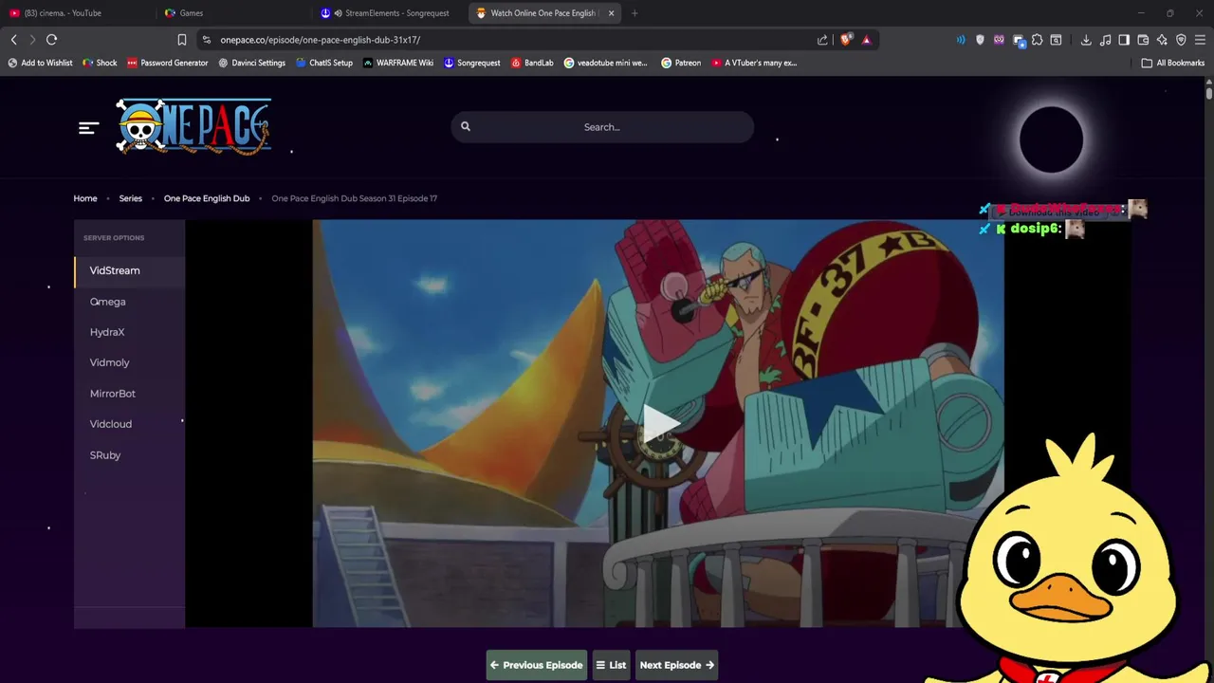The height and width of the screenshot is (683, 1214).
Task: Share this page via address bar icon
Action: tap(822, 40)
